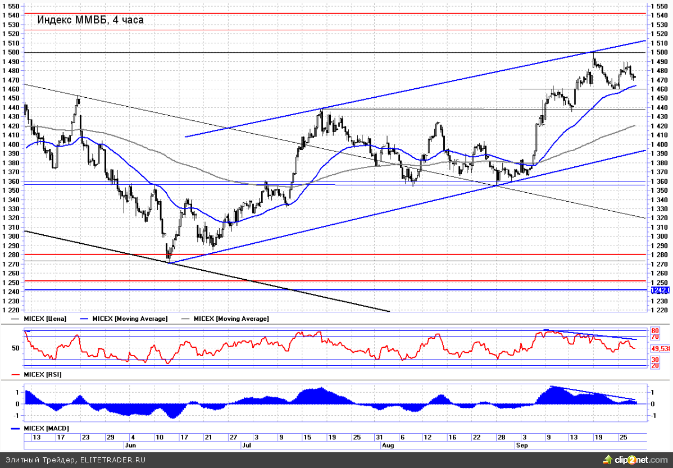Click the Элитный Трейдер footer text
This screenshot has height=468, width=673.
38,460
